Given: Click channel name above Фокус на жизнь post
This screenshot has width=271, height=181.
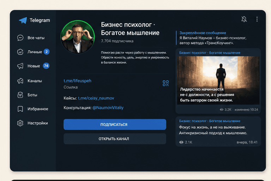Looking at the screenshot, I should click(x=210, y=121).
